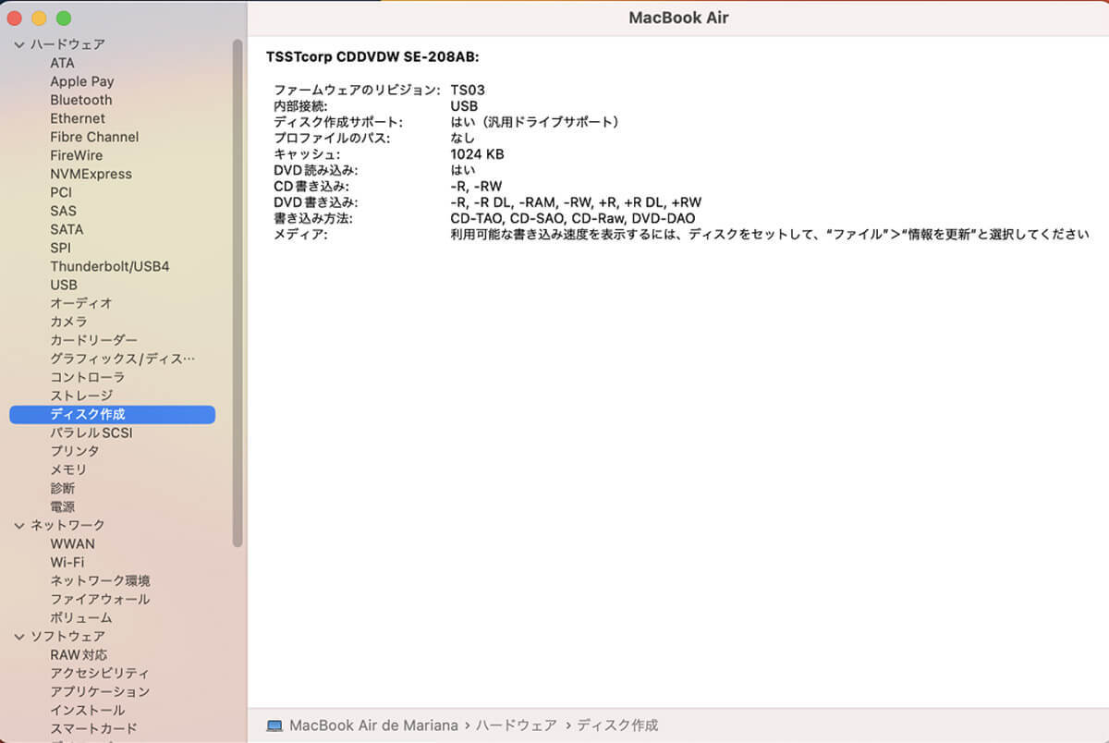Collapse the ハードウェア section chevron
1109x743 pixels.
point(19,44)
